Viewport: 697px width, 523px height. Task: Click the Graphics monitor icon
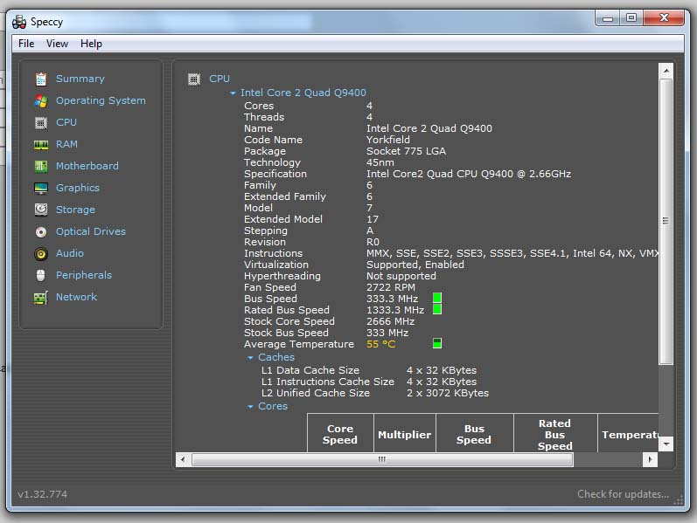(41, 189)
